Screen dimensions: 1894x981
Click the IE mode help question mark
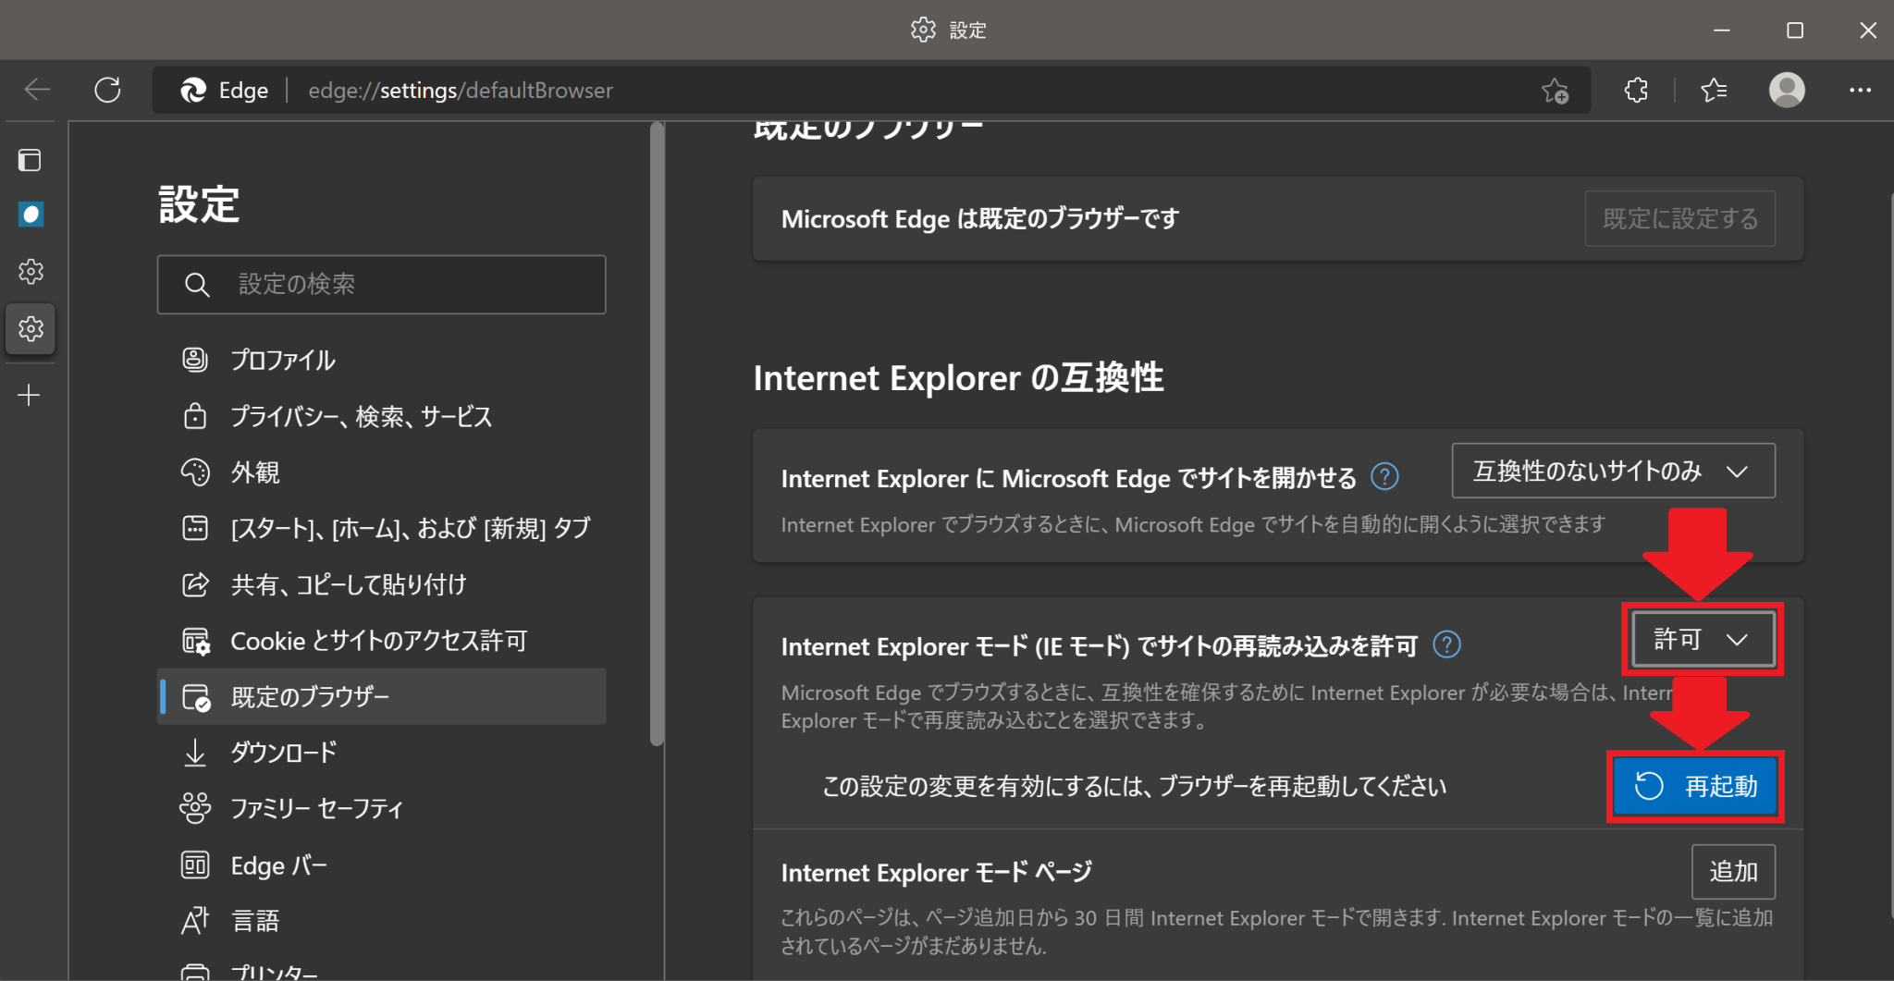(x=1447, y=644)
